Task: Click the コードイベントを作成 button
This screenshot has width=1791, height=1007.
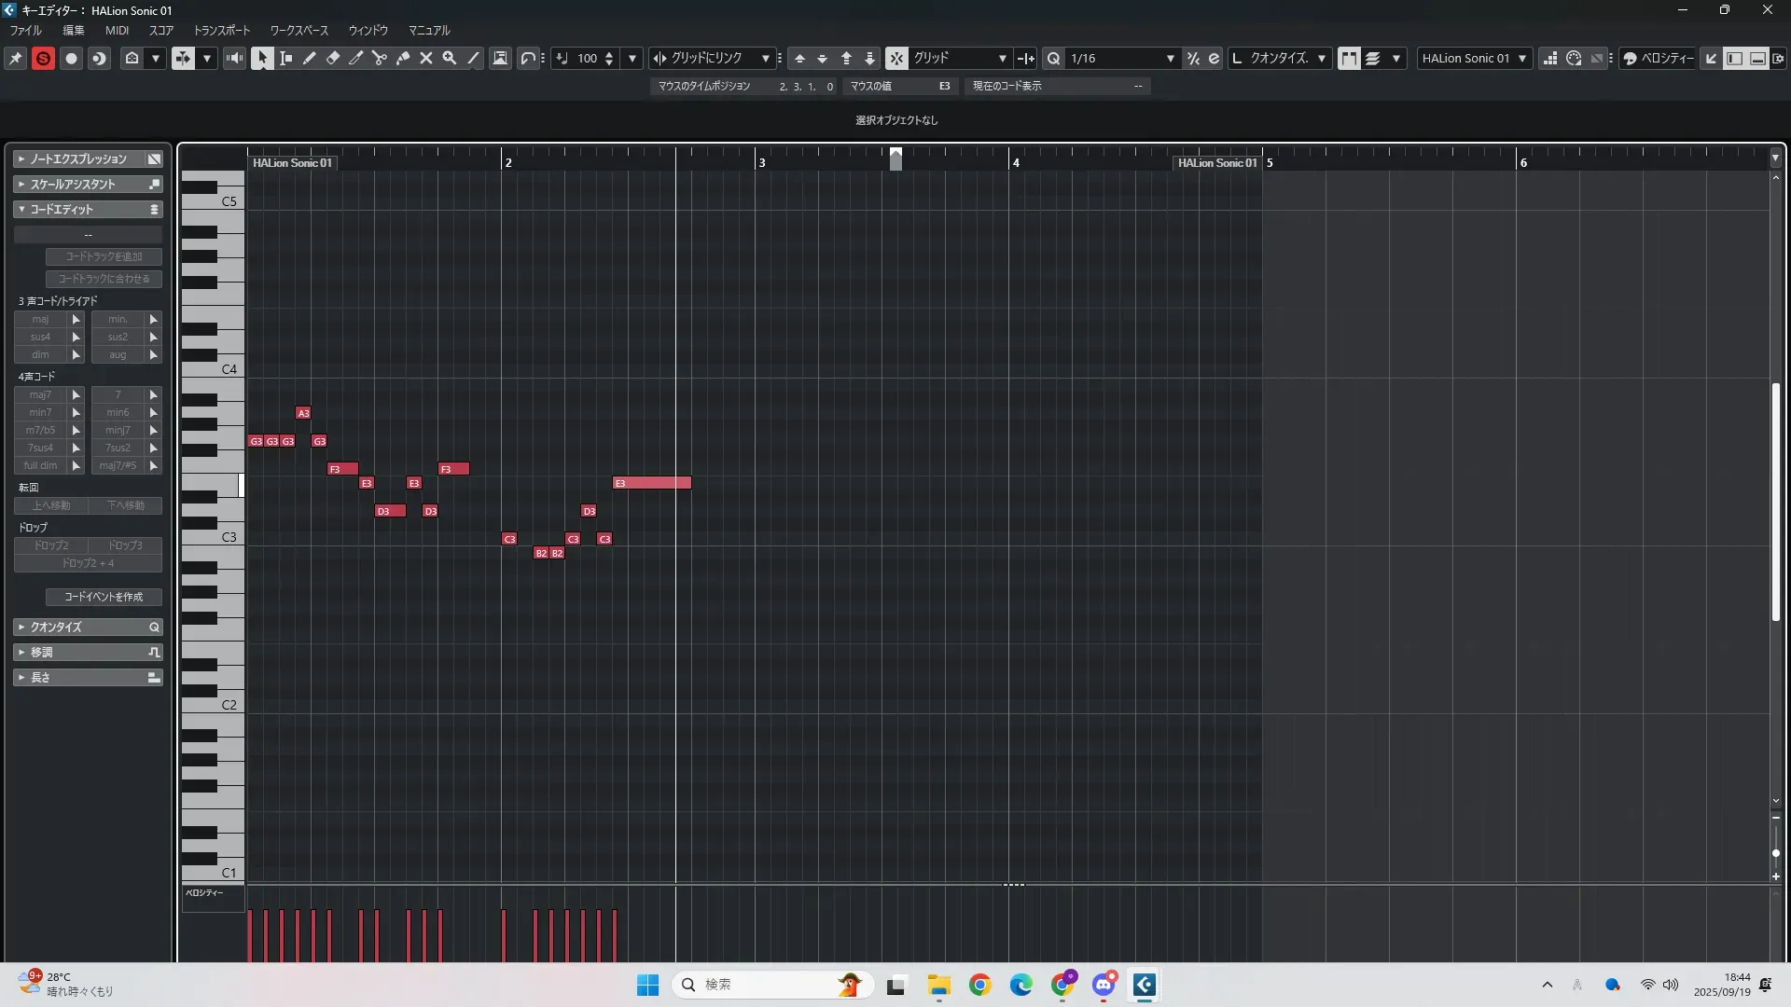Action: (104, 597)
